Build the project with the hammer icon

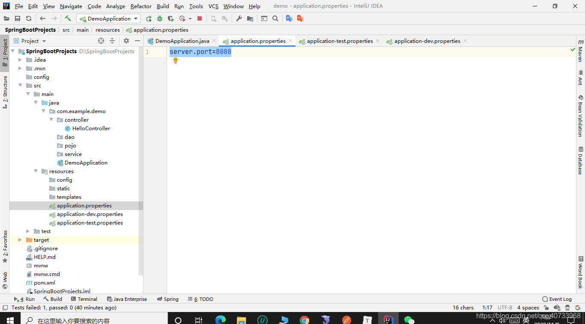68,18
